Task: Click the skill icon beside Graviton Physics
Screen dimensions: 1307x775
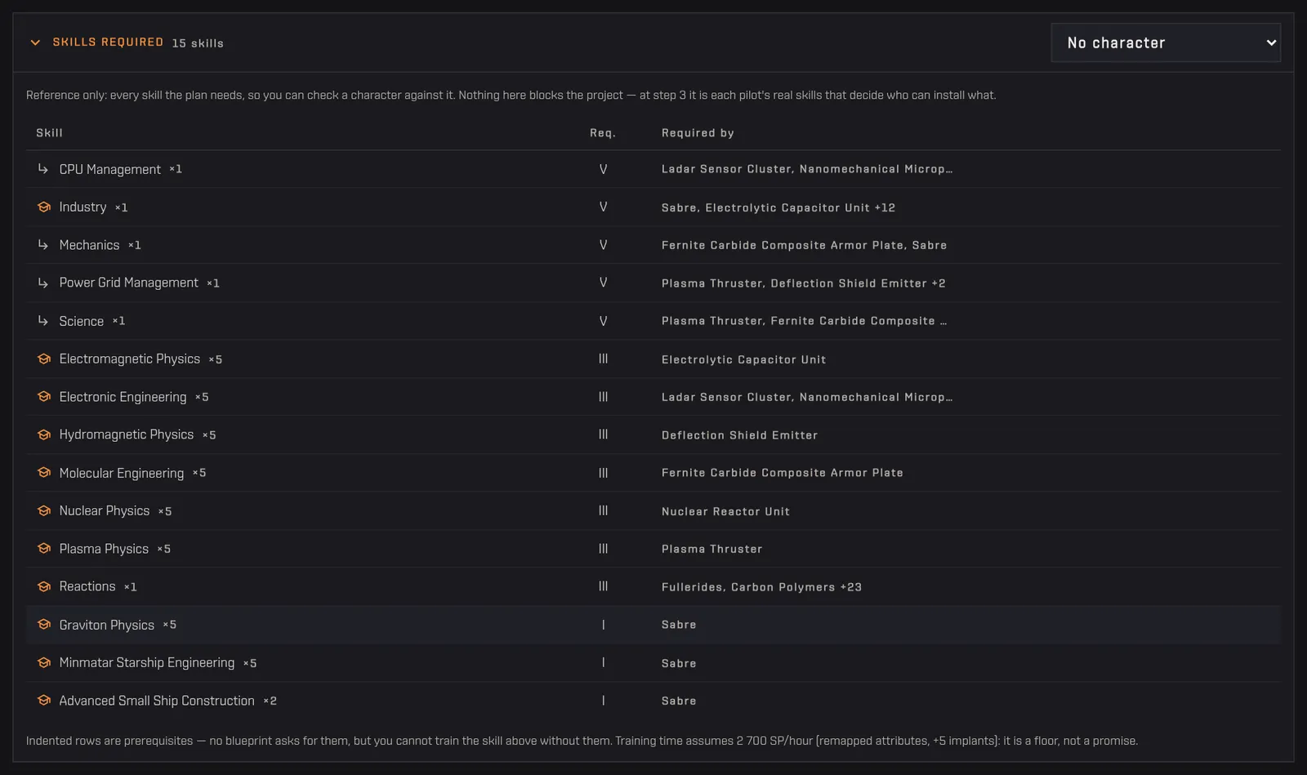Action: click(x=44, y=625)
